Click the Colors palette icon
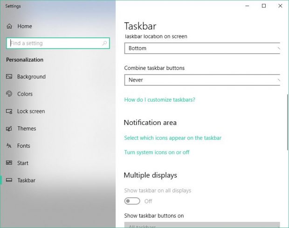The image size is (289, 228). tap(9, 94)
